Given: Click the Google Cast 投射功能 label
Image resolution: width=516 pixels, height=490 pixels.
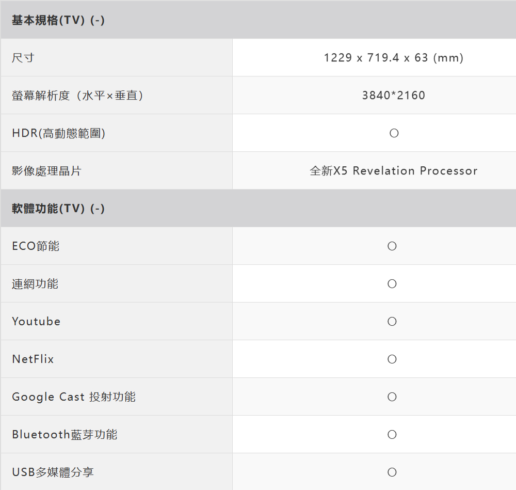Looking at the screenshot, I should pos(74,397).
